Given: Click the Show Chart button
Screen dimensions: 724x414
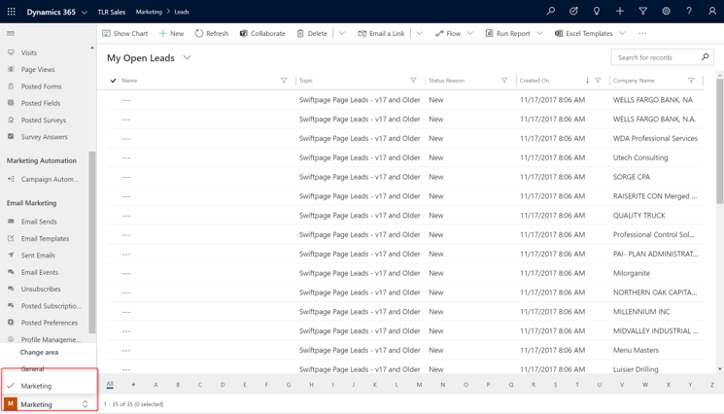Looking at the screenshot, I should [125, 33].
